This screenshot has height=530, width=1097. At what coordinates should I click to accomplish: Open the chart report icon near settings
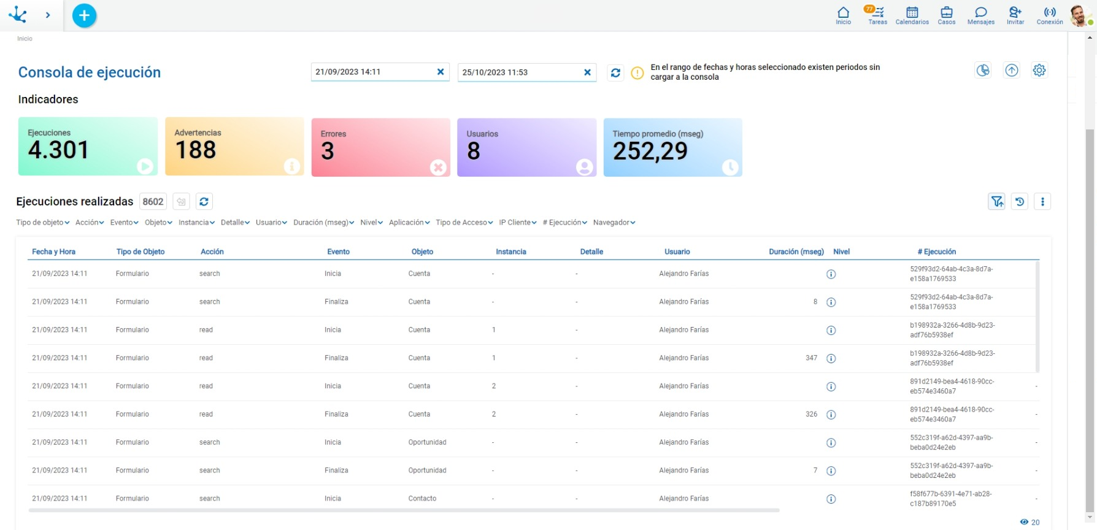pyautogui.click(x=983, y=71)
